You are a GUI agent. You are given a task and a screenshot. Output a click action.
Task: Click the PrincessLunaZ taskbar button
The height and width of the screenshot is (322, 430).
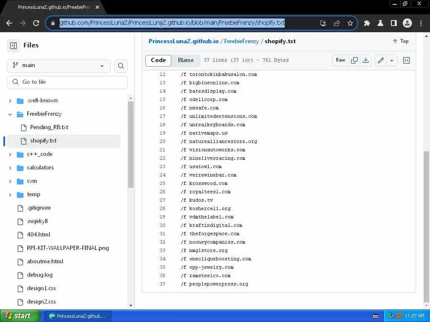coord(78,316)
